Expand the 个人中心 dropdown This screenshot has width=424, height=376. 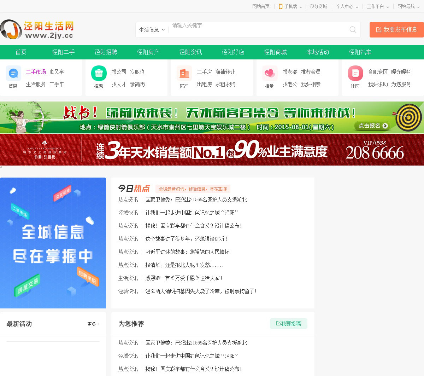pyautogui.click(x=357, y=7)
